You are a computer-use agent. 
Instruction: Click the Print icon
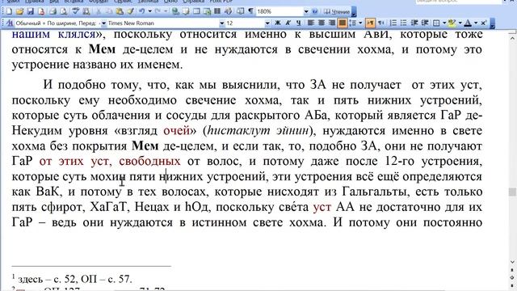click(53, 11)
